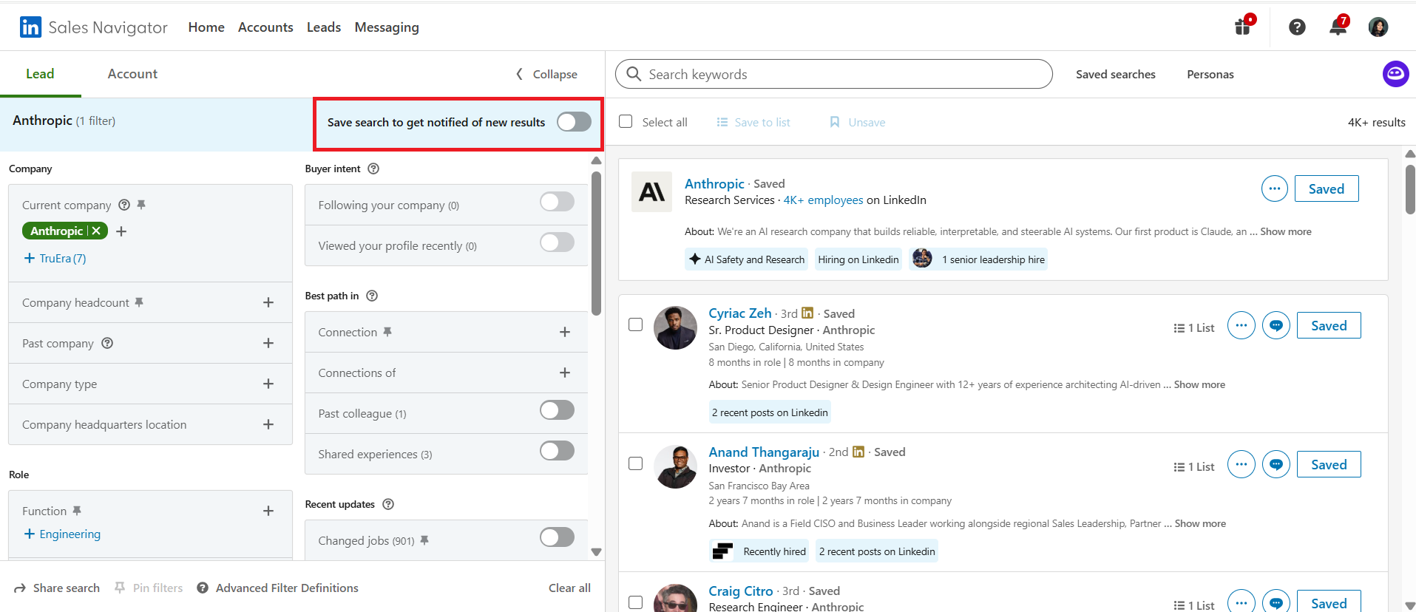Open the help question mark icon
This screenshot has width=1416, height=612.
coord(1297,27)
